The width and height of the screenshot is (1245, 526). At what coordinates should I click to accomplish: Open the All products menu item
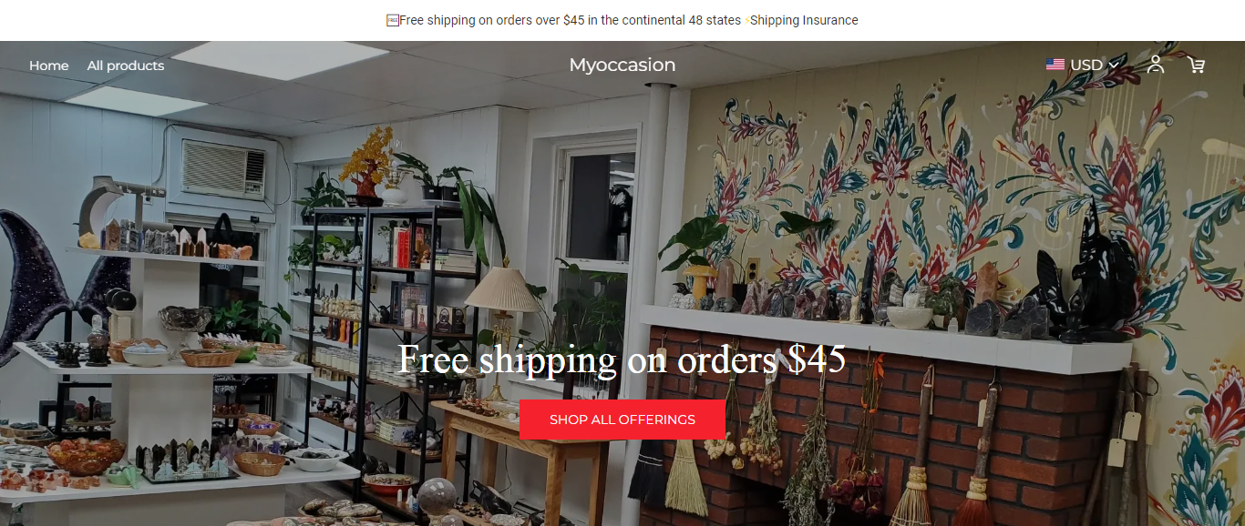[x=126, y=66]
